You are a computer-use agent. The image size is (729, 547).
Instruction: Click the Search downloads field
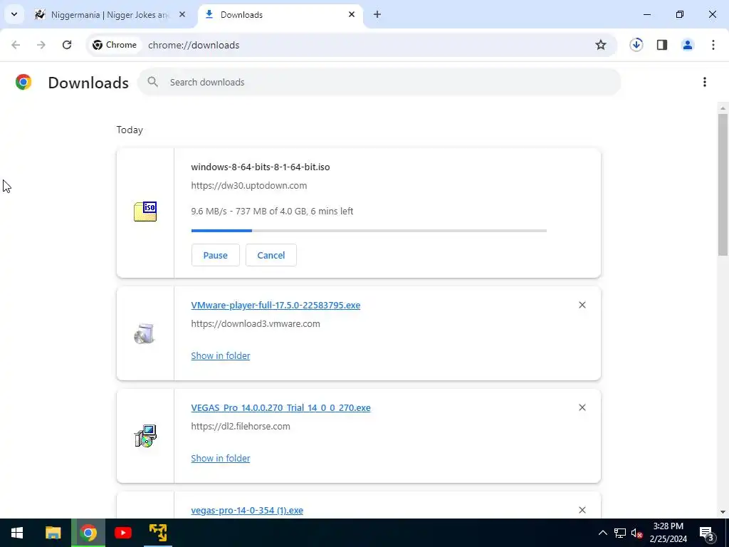click(379, 82)
